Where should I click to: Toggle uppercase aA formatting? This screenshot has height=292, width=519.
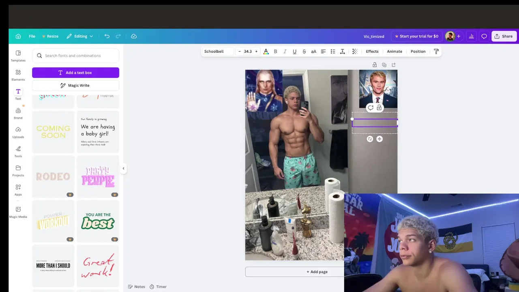pyautogui.click(x=313, y=52)
